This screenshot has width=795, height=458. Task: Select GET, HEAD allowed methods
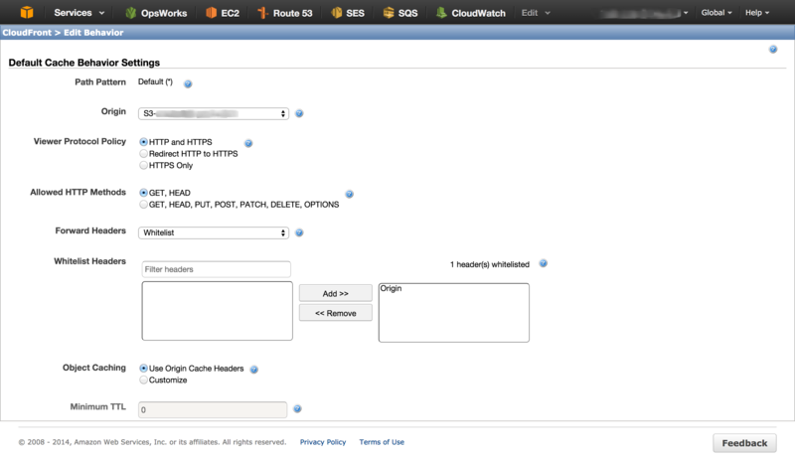[x=143, y=193]
